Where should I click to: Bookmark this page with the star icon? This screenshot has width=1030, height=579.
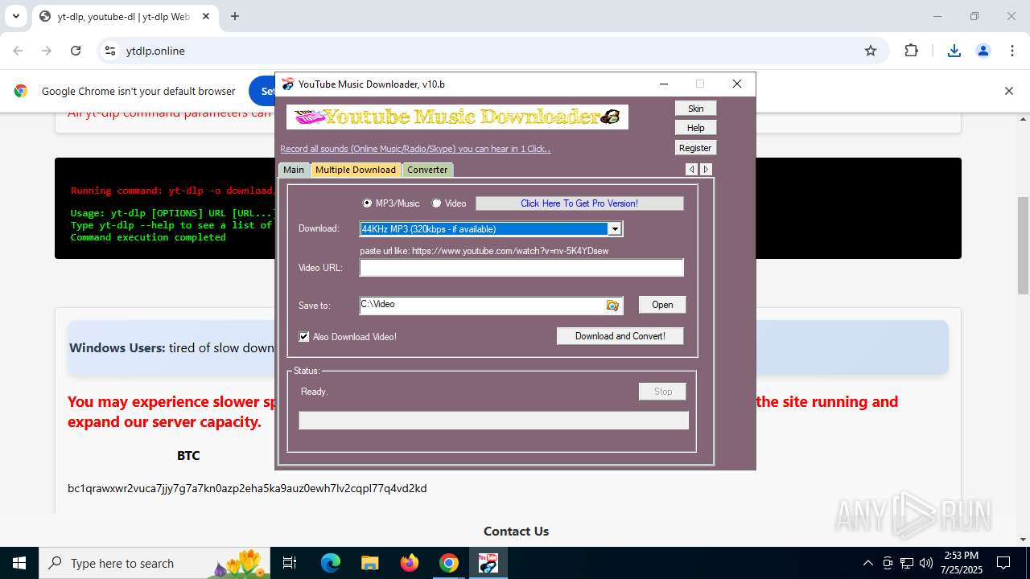[x=871, y=51]
